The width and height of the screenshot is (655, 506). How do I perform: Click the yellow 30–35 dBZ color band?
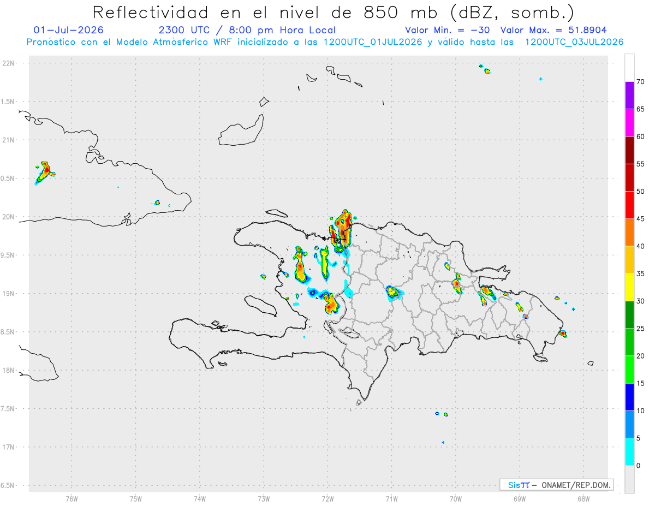pos(629,287)
